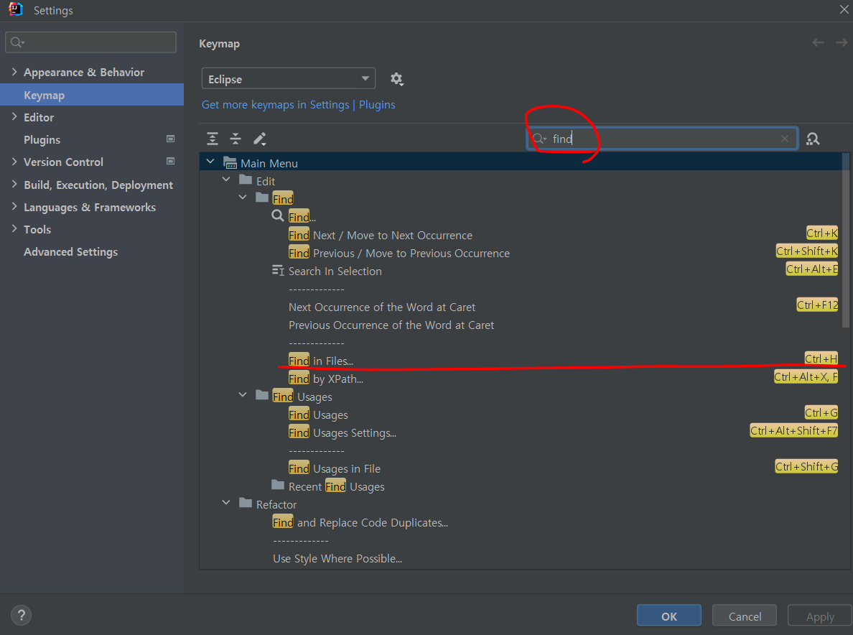This screenshot has width=853, height=635.
Task: Click the Main Menu folder icon
Action: pyautogui.click(x=230, y=162)
